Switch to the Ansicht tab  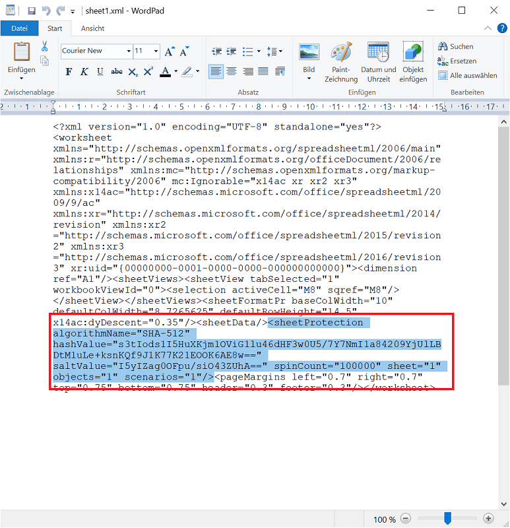(92, 28)
